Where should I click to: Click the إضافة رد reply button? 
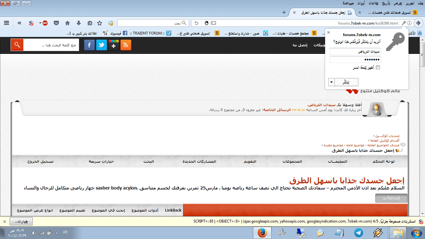point(391,198)
